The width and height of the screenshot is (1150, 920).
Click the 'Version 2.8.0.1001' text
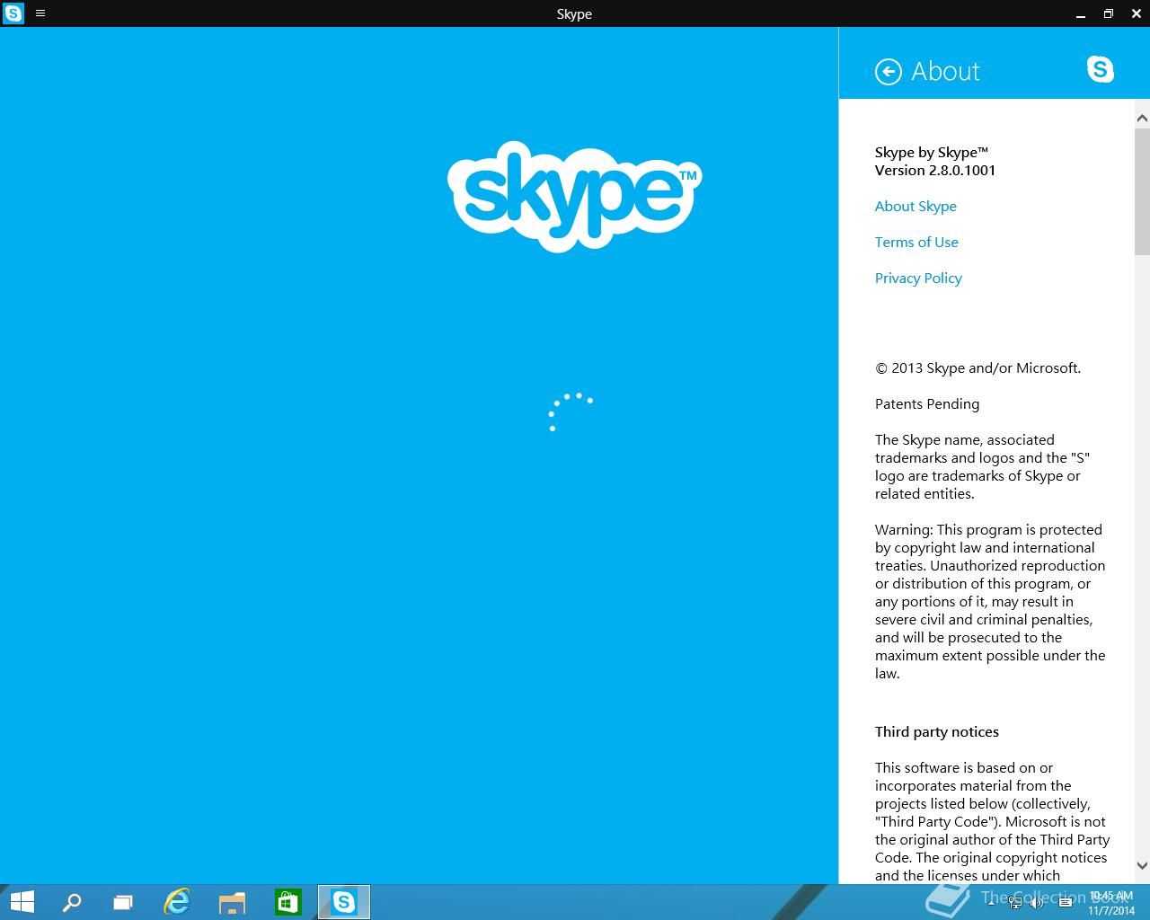click(x=935, y=170)
